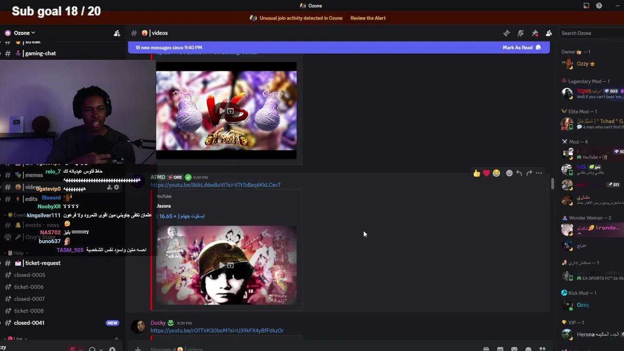Click reply arrow on A7MD message
Image resolution: width=624 pixels, height=351 pixels.
pos(519,173)
